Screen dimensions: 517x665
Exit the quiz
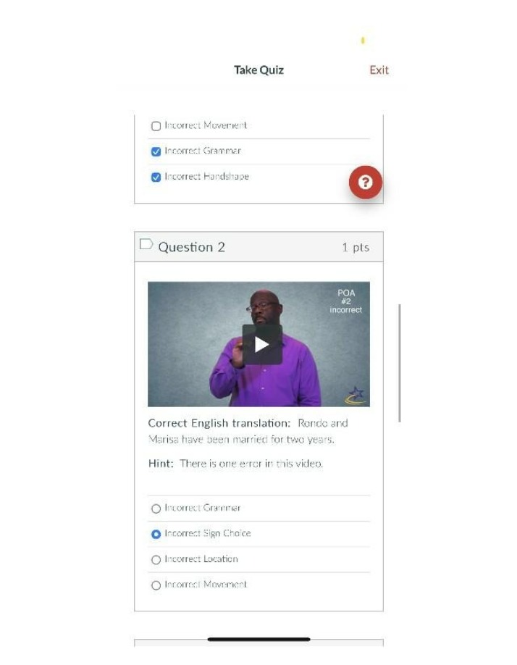point(379,70)
